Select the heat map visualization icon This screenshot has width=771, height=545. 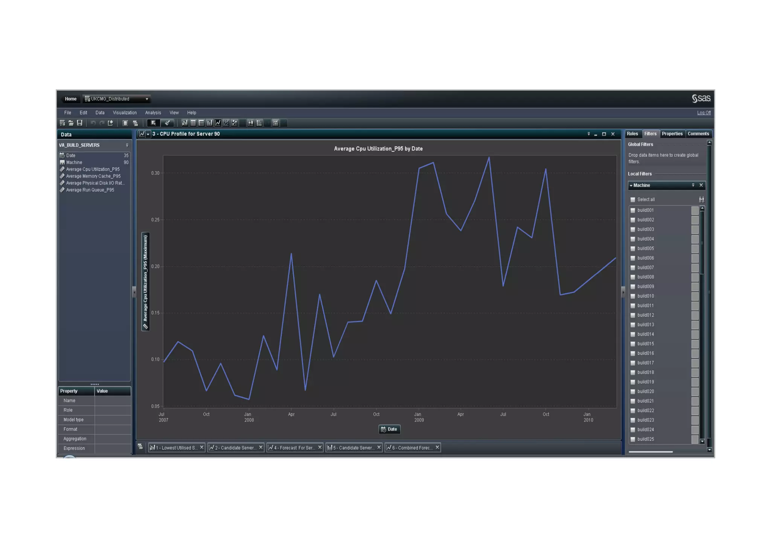(259, 123)
